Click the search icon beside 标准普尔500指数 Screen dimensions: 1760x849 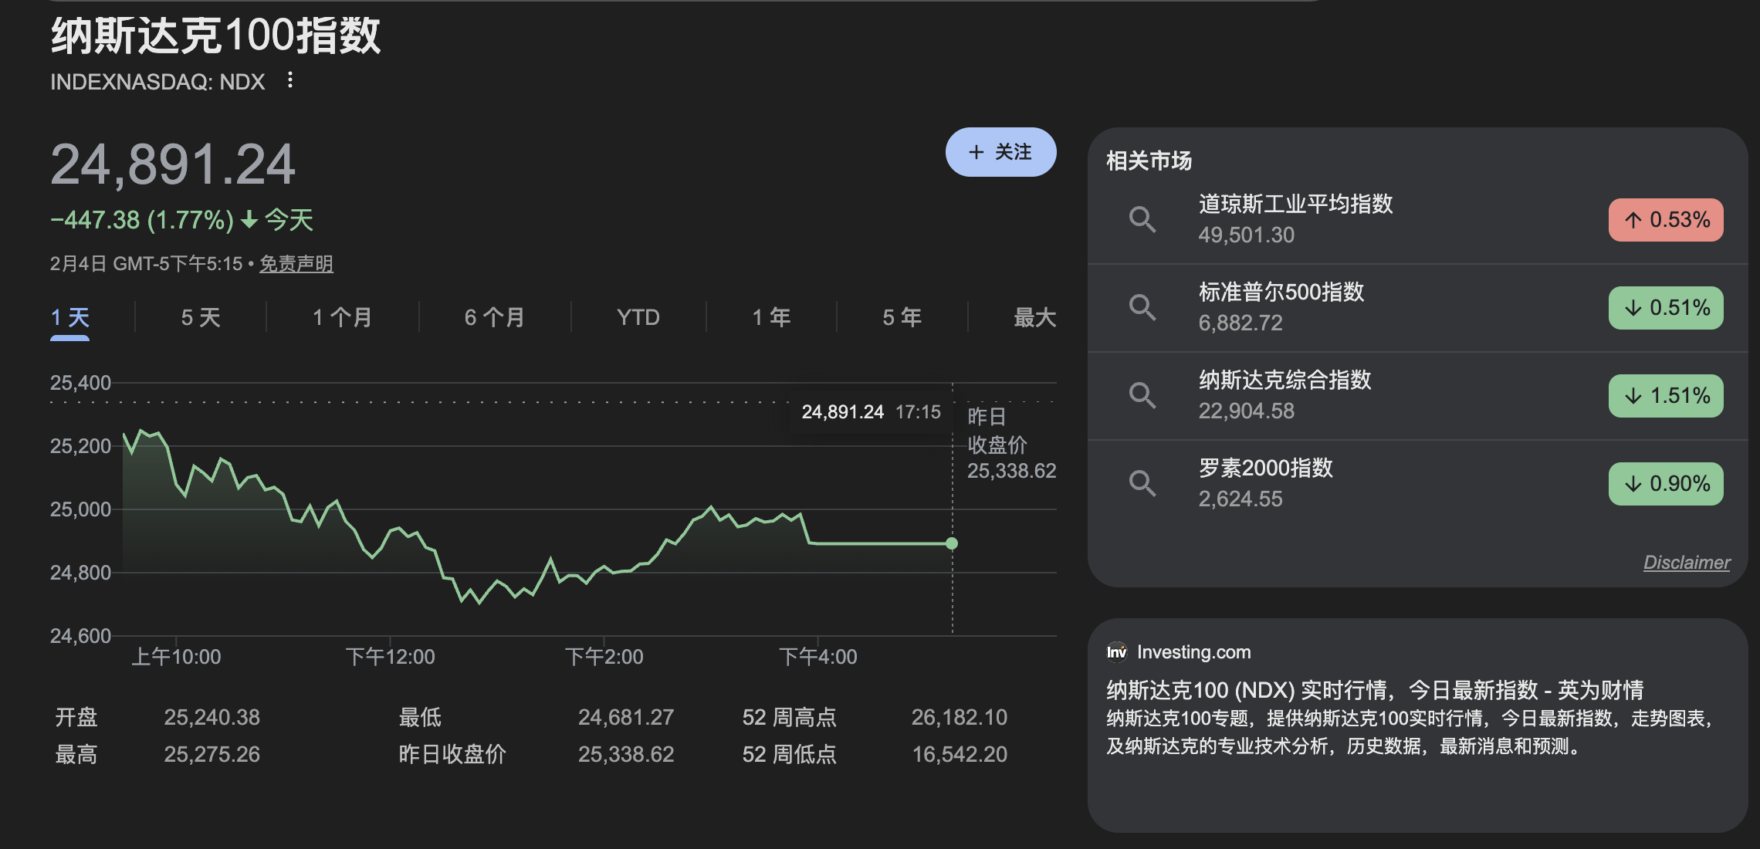click(x=1144, y=308)
